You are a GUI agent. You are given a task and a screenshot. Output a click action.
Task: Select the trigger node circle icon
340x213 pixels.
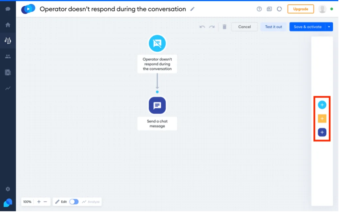(157, 43)
